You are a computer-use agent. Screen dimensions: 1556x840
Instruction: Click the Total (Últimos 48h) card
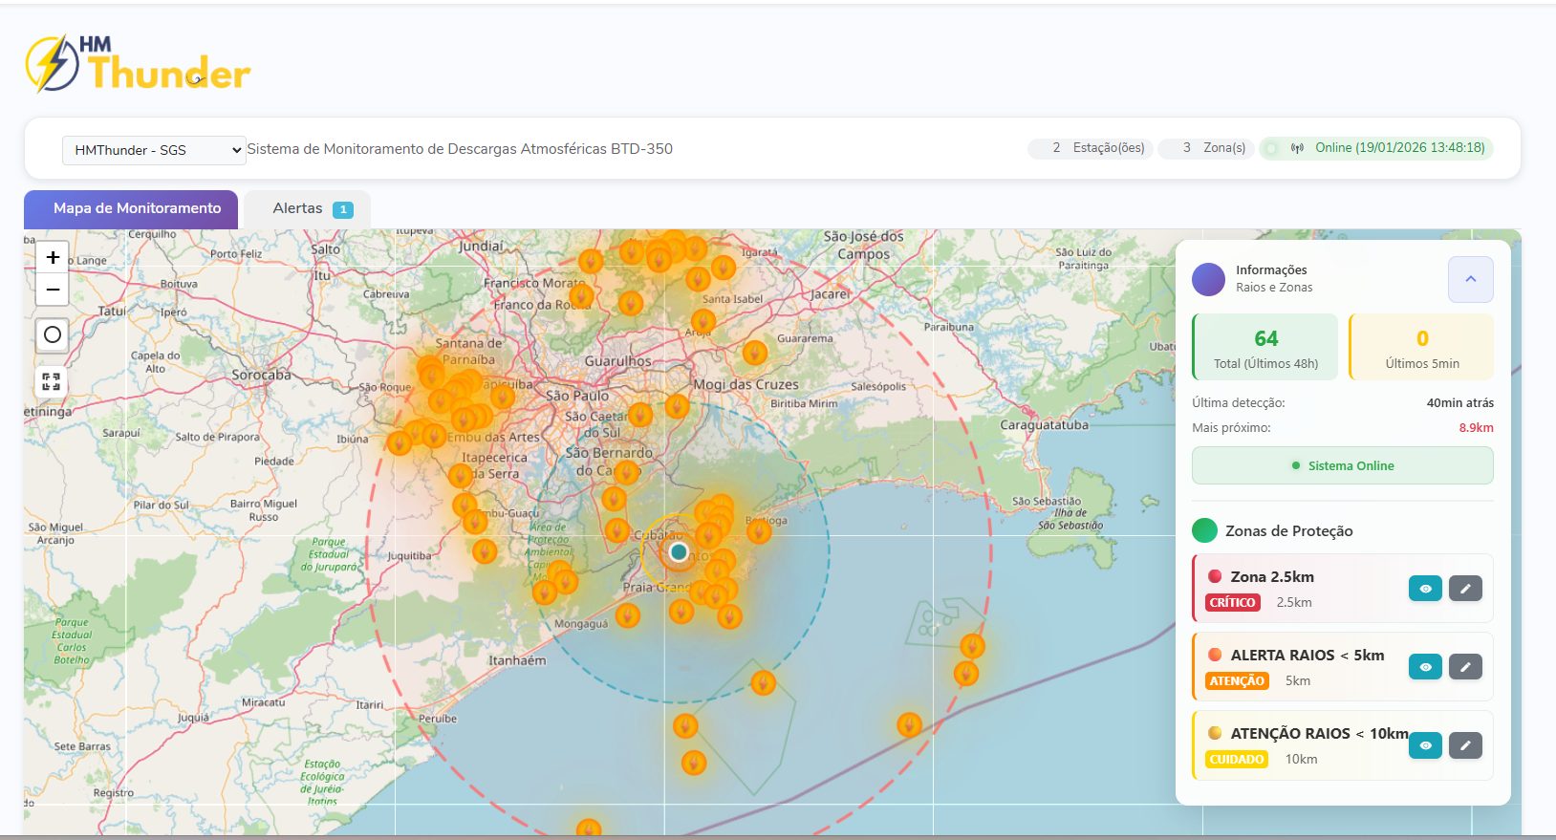[x=1265, y=348]
